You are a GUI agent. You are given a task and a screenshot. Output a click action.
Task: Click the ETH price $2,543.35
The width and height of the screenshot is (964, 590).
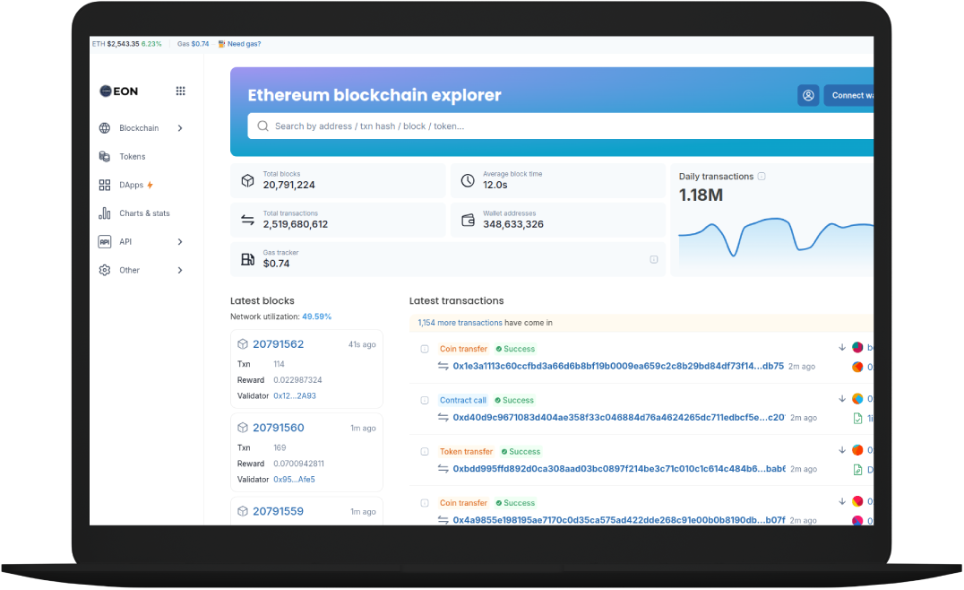point(123,44)
